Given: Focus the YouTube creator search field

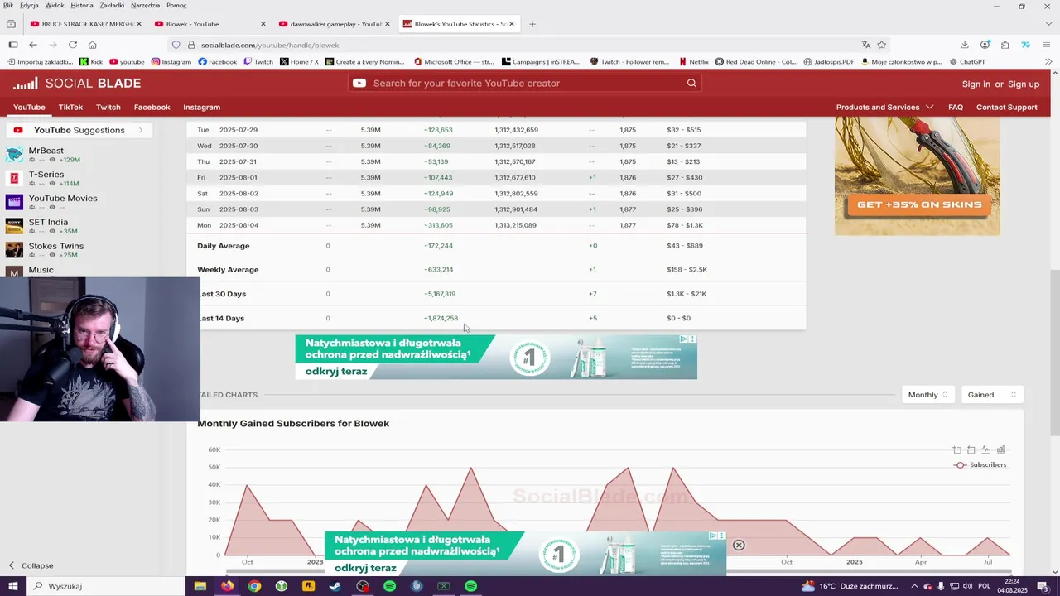Looking at the screenshot, I should (x=526, y=83).
